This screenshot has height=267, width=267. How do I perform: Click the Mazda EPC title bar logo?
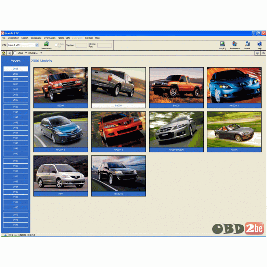coord(3,33)
